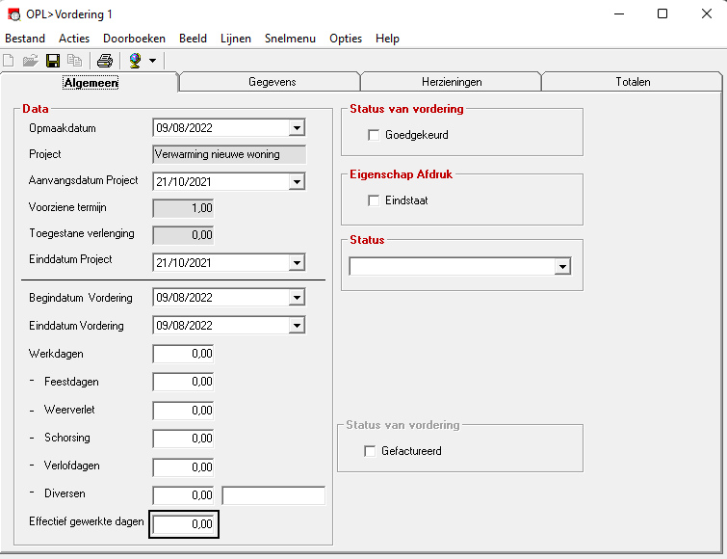Save with the floppy disk icon

[53, 61]
